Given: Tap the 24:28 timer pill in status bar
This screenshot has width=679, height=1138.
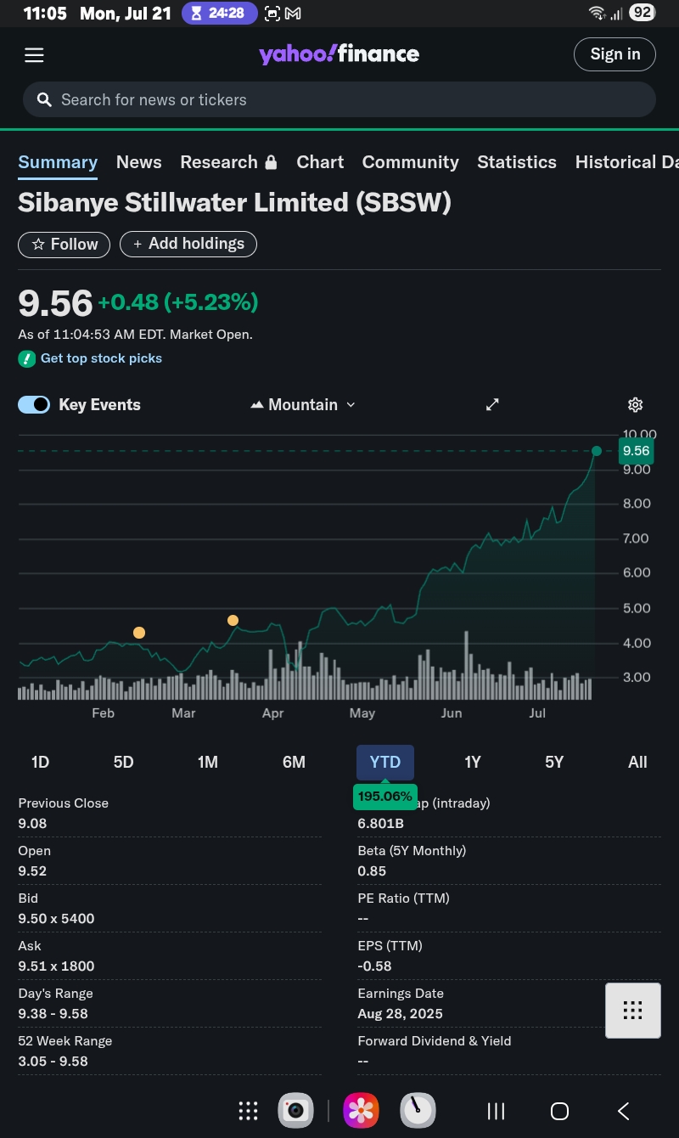Looking at the screenshot, I should [x=219, y=14].
